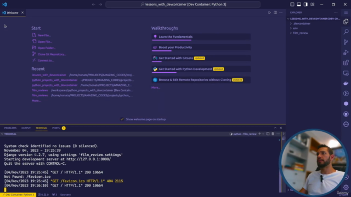The image size is (351, 197).
Task: Click the command center search field
Action: 183,4
